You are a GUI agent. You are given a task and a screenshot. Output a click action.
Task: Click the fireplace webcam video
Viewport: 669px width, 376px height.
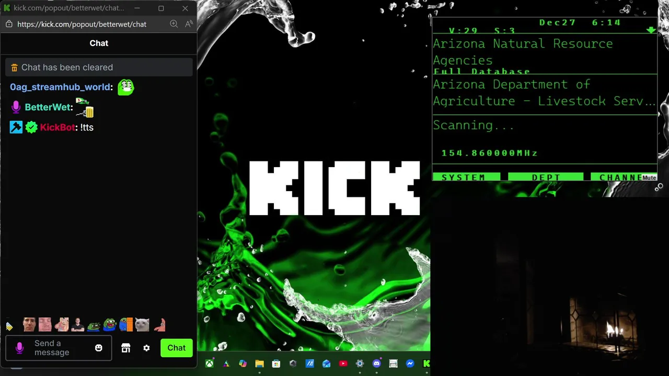click(550, 286)
